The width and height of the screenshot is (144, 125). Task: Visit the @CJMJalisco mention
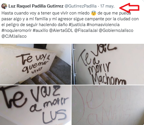(x=14, y=36)
